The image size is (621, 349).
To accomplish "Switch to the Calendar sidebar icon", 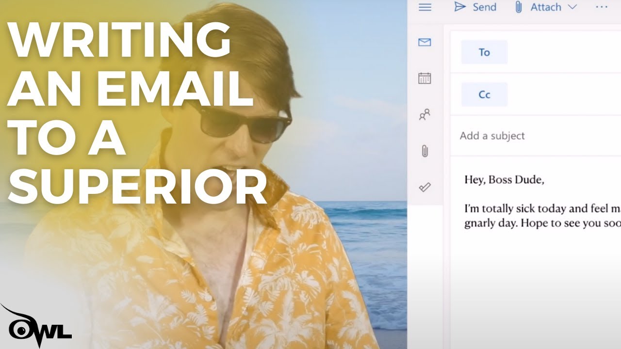I will (x=425, y=78).
